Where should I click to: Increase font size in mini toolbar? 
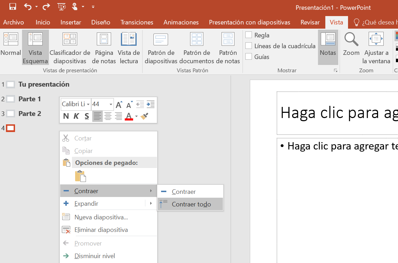tap(119, 104)
